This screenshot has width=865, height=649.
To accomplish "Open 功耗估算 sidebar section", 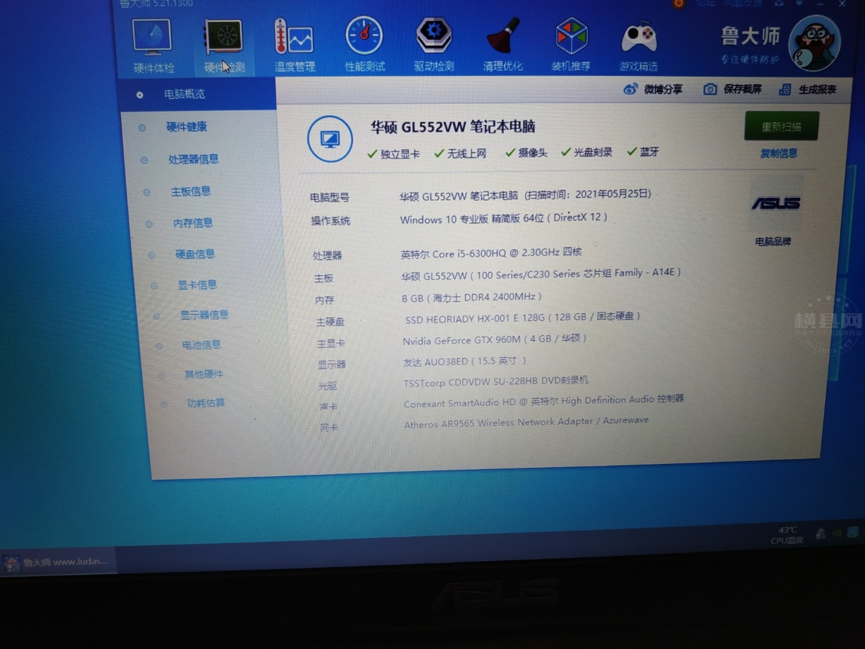I will (x=206, y=403).
